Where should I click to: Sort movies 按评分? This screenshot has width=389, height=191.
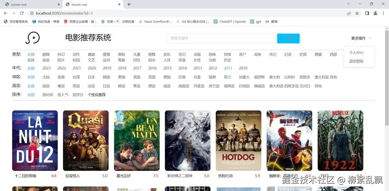click(x=78, y=95)
